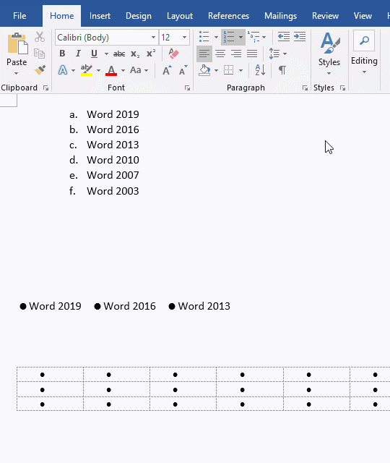Open highlight color picker arrow
390x463 pixels.
pos(98,71)
